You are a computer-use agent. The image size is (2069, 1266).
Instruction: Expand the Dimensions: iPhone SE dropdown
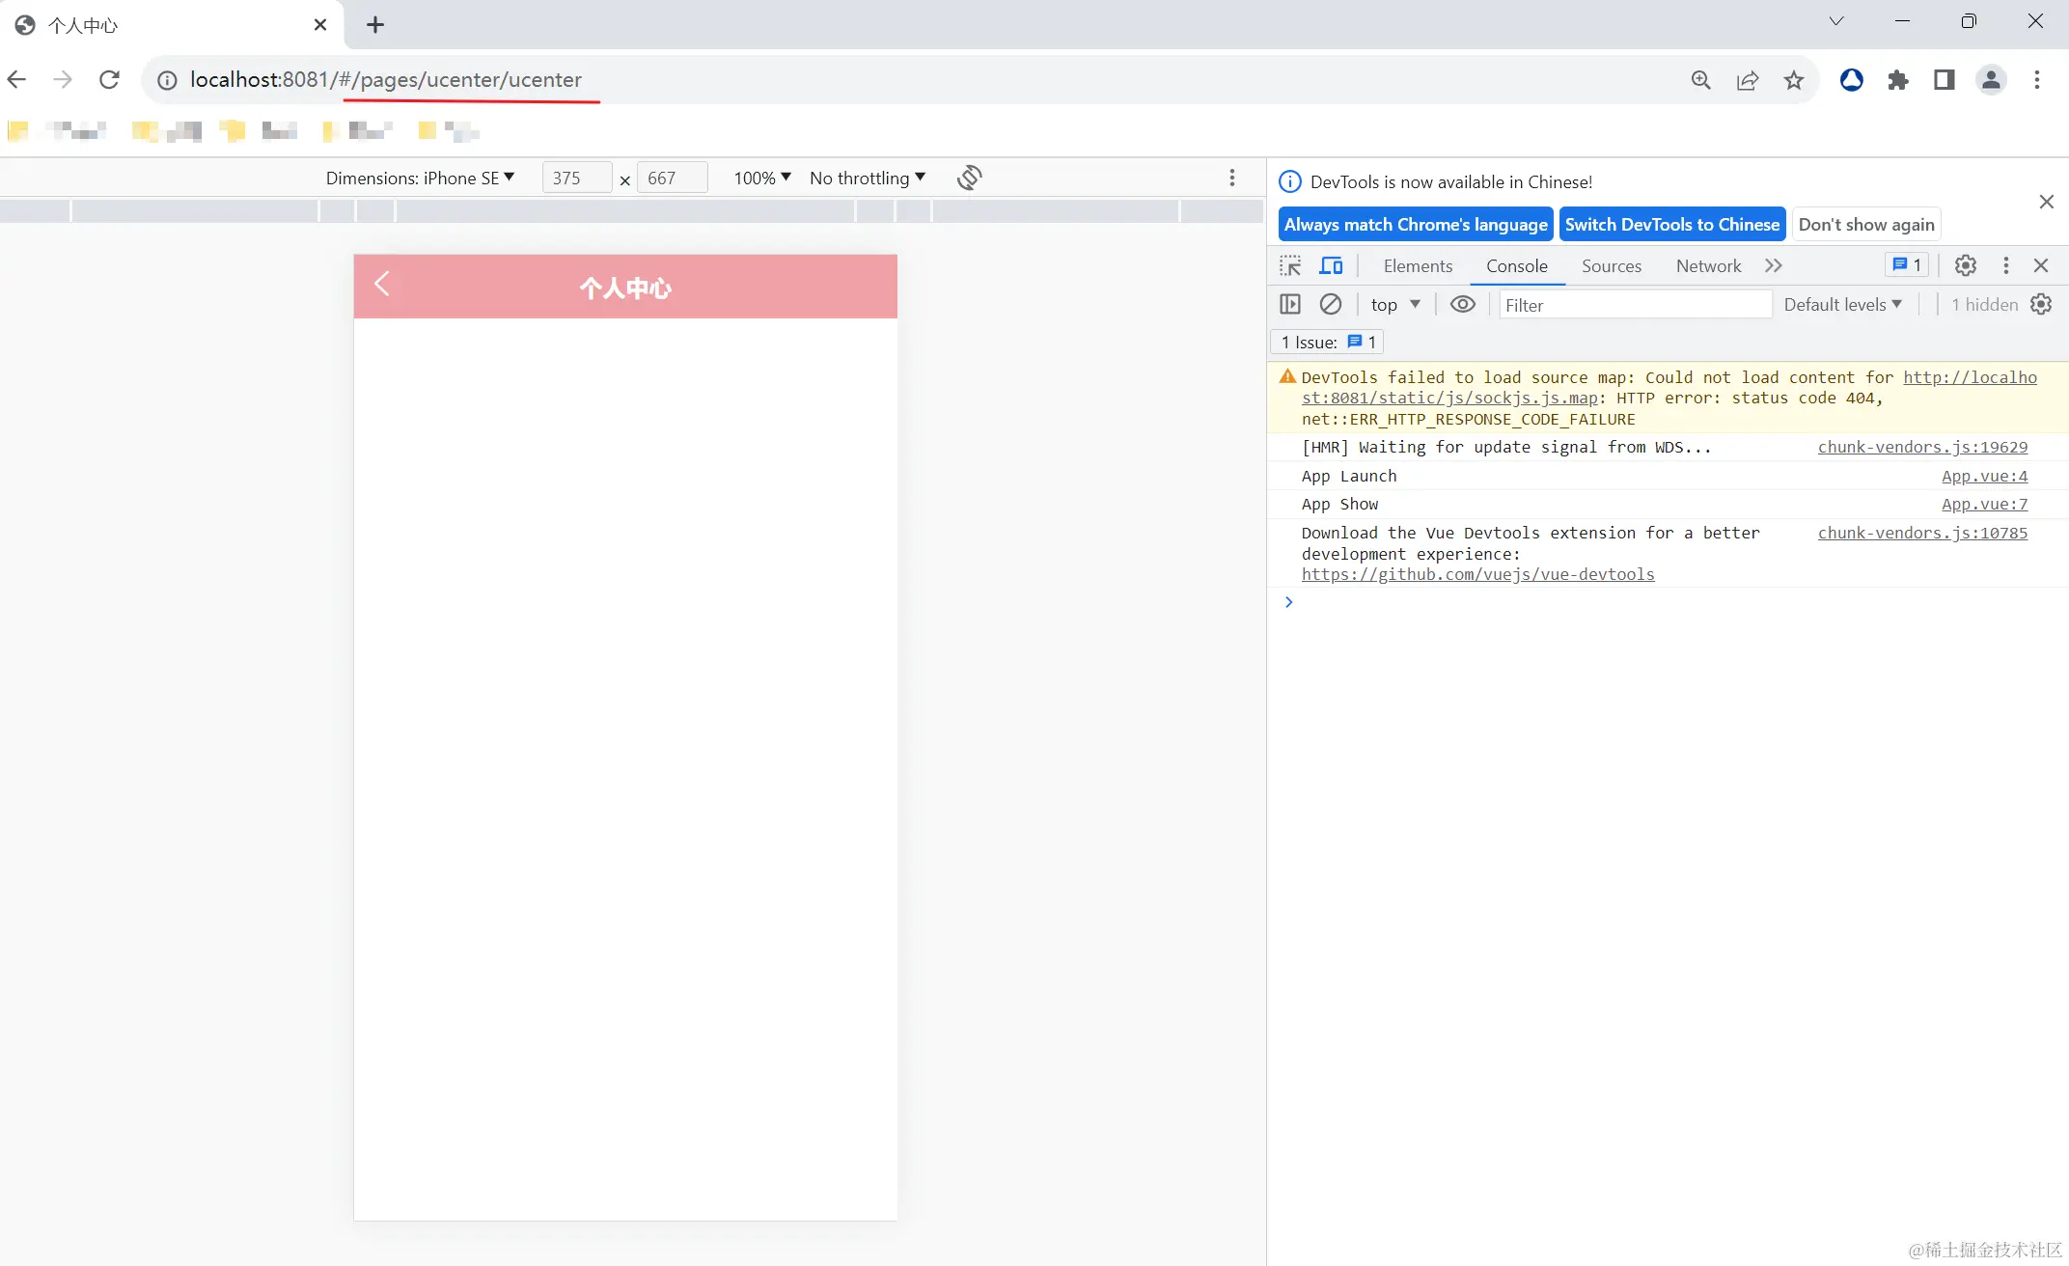click(x=420, y=178)
